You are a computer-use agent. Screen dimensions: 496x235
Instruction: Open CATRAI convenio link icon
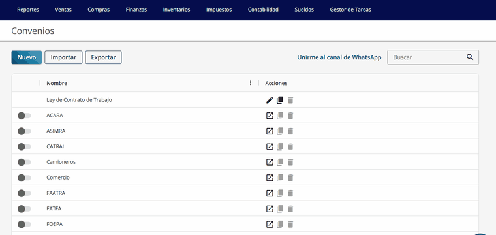tap(270, 147)
